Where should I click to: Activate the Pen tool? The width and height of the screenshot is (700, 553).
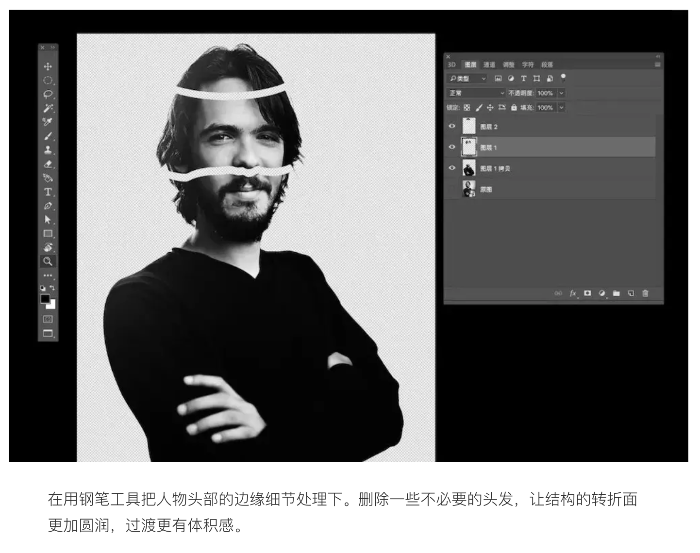tap(48, 206)
